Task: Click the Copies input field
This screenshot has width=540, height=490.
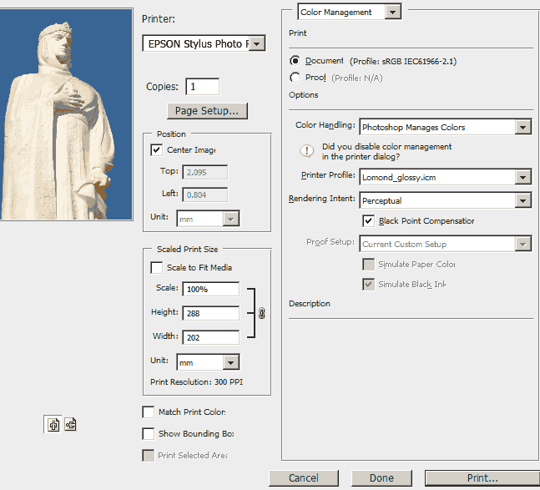Action: click(x=203, y=87)
